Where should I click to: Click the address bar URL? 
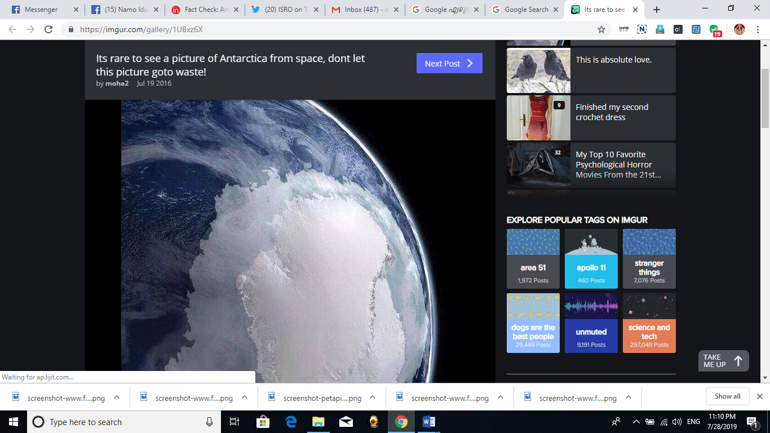pyautogui.click(x=141, y=29)
